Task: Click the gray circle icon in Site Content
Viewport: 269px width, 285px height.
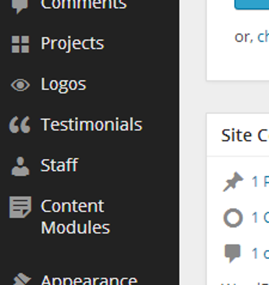Action: pos(233,218)
